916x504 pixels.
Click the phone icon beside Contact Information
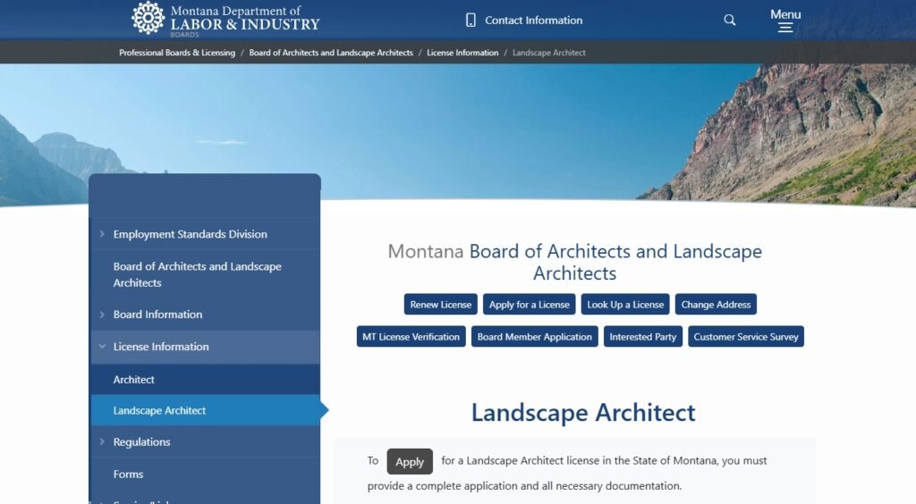tap(471, 20)
